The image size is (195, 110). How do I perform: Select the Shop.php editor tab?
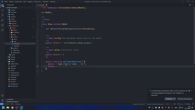click(x=41, y=5)
